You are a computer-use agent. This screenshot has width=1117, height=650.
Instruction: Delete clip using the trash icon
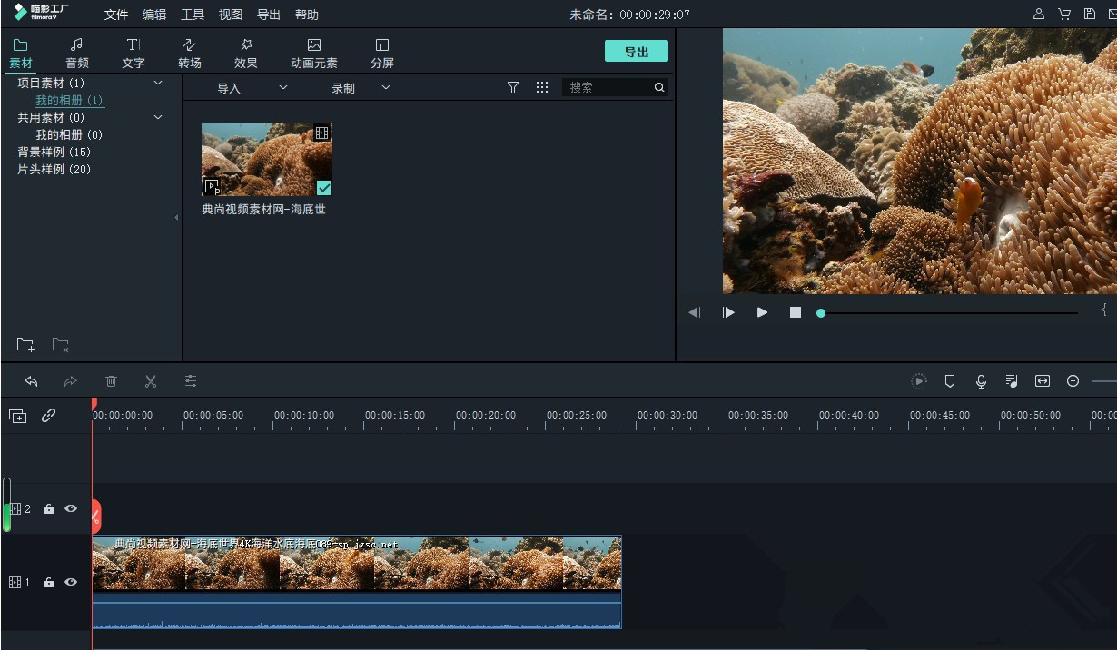[x=111, y=381]
